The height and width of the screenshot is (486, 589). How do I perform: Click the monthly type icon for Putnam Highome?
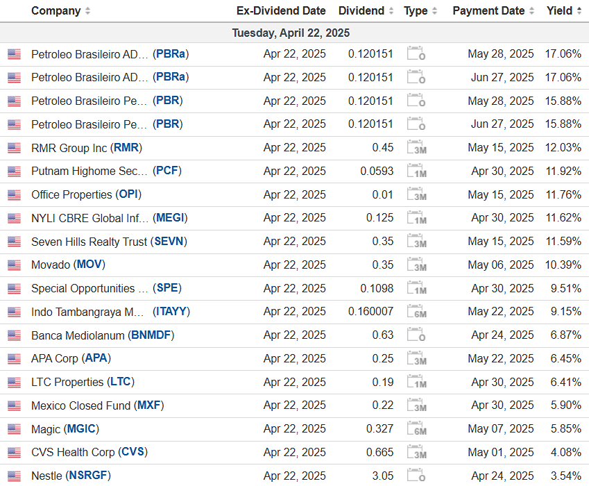pyautogui.click(x=416, y=171)
